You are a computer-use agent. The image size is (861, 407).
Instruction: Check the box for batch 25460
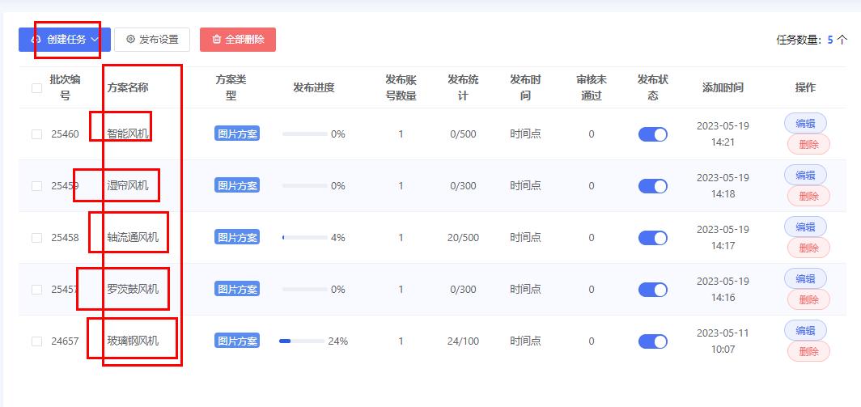point(36,134)
